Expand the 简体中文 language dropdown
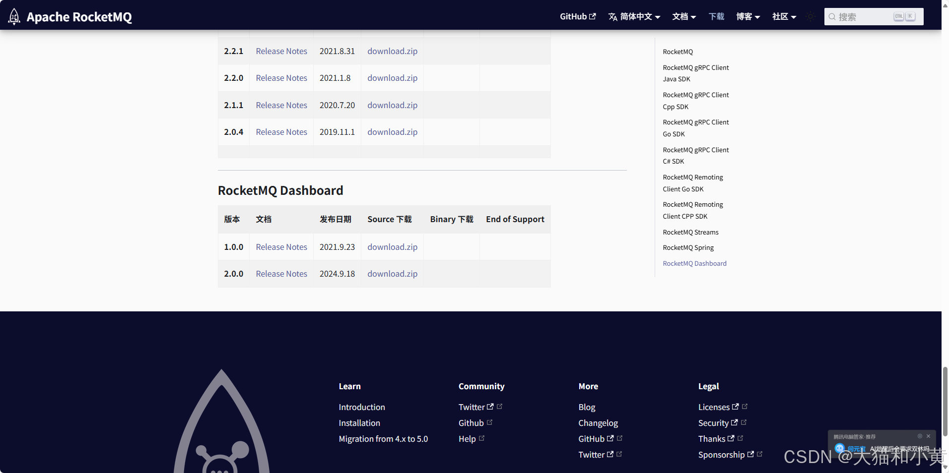The height and width of the screenshot is (473, 949). tap(634, 16)
